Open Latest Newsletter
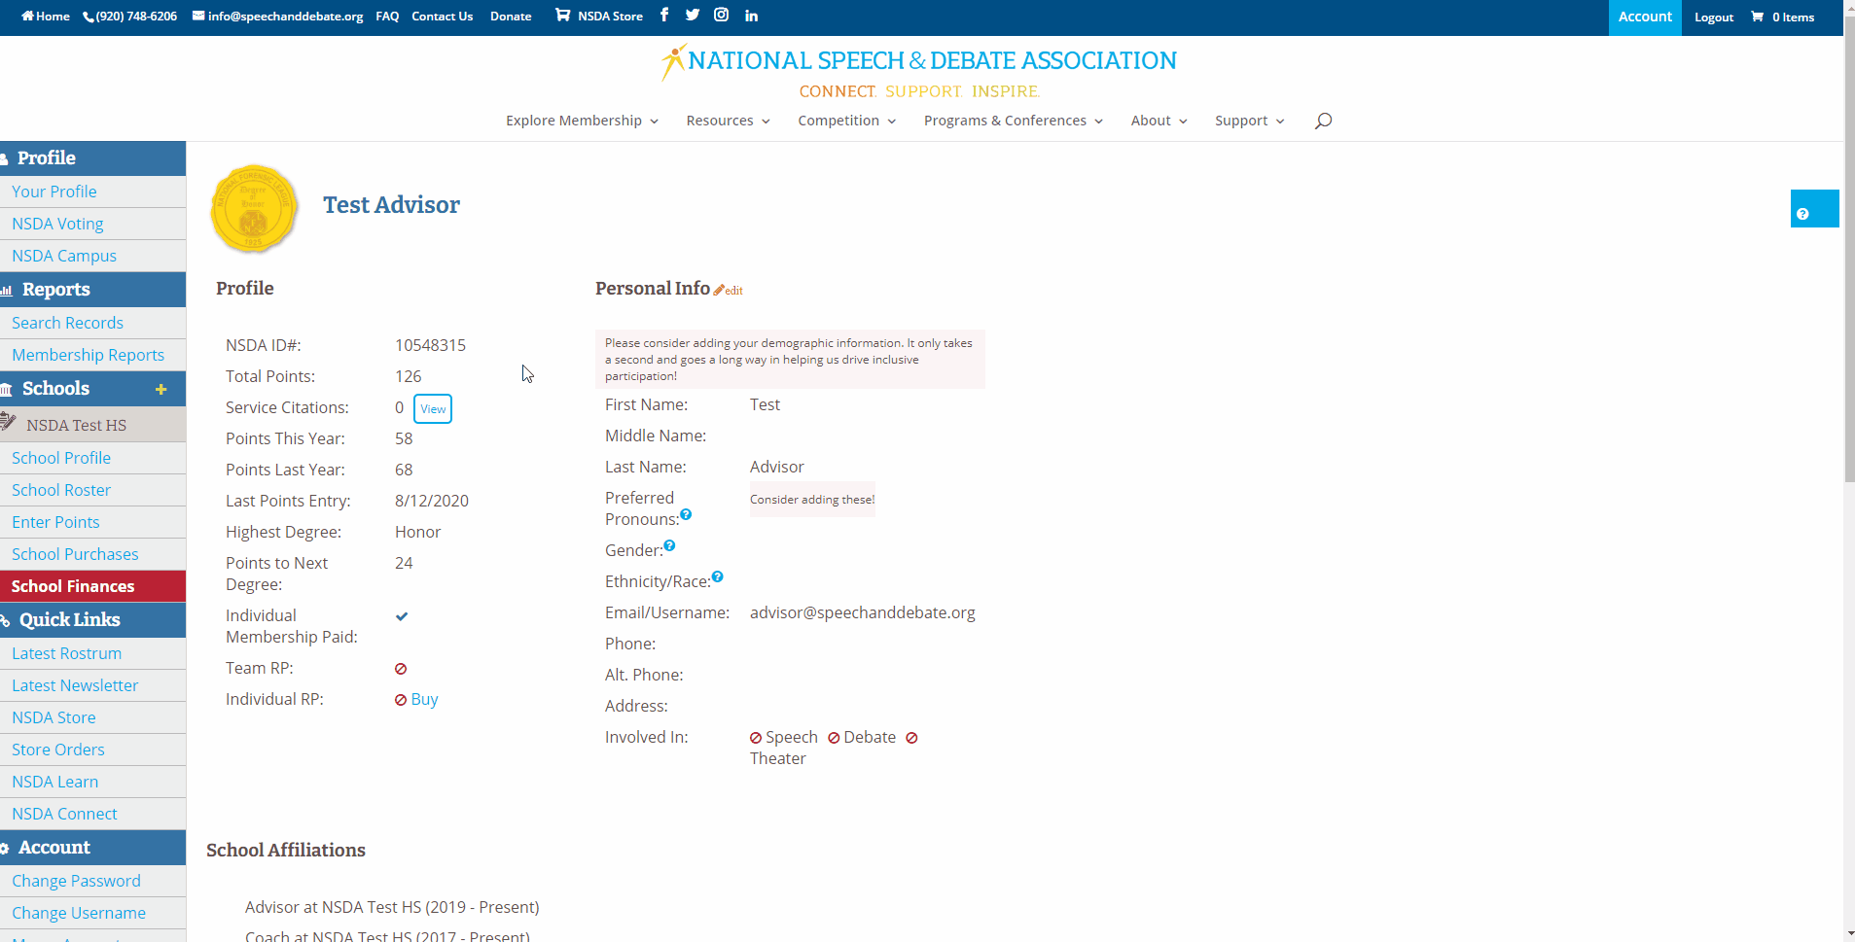Screen dimensions: 1855x942 click(92, 685)
